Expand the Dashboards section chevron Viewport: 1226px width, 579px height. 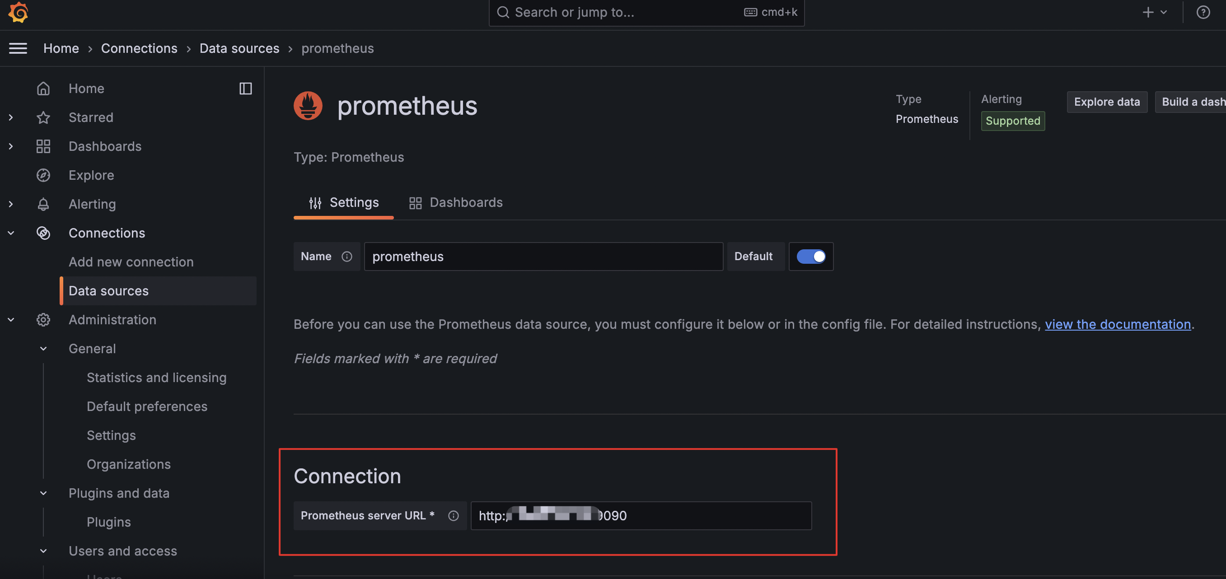(11, 146)
